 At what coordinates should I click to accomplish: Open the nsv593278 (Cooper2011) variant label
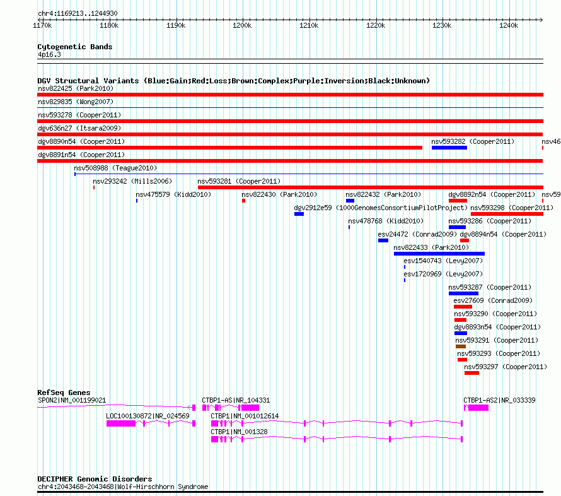79,115
